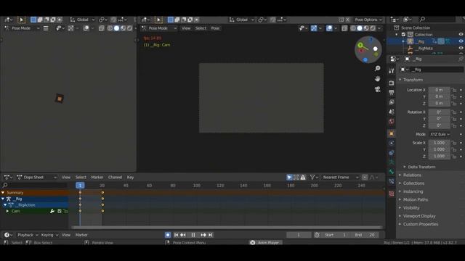
Task: Expand the Relations panel
Action: click(x=412, y=175)
